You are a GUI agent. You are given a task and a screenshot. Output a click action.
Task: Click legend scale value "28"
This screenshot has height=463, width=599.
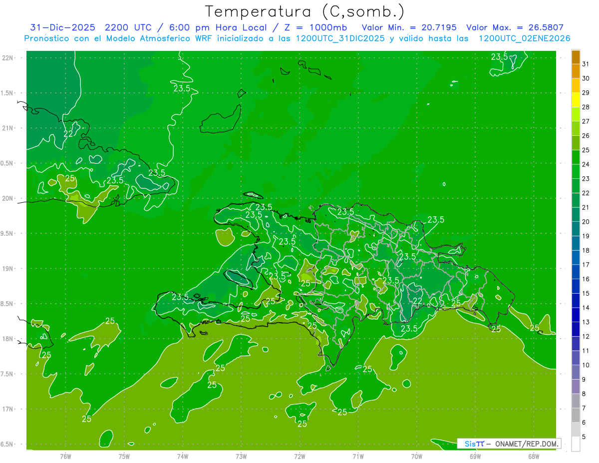586,107
